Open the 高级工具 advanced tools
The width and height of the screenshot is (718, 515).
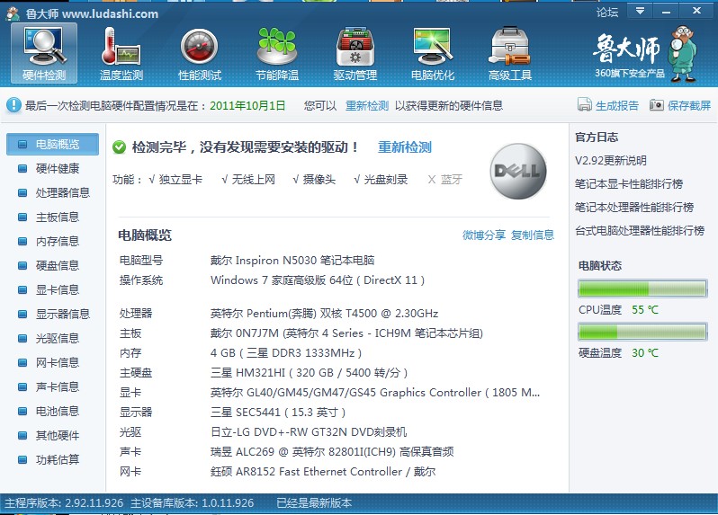[x=510, y=53]
